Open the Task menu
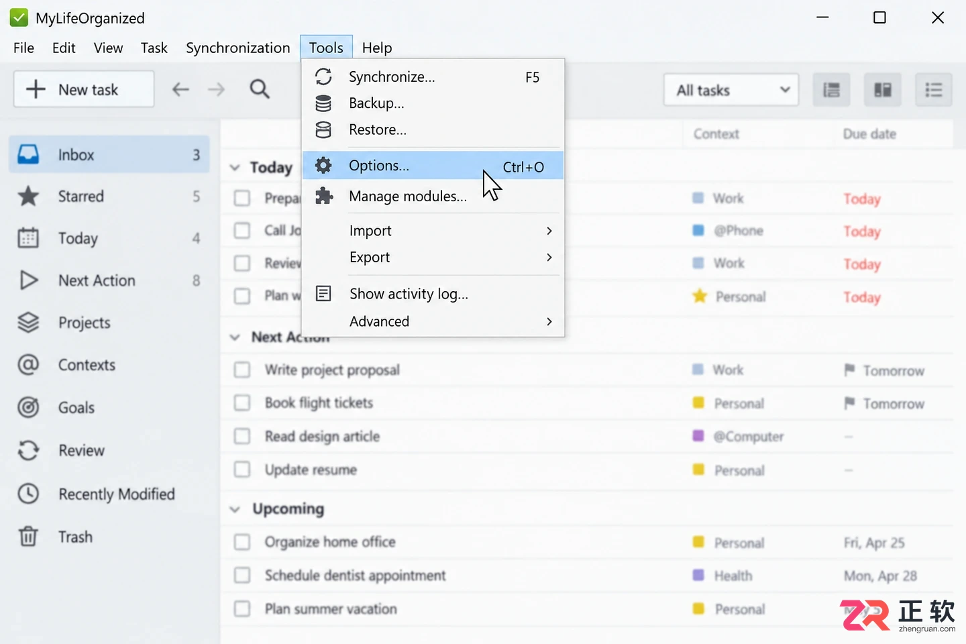Image resolution: width=966 pixels, height=644 pixels. click(x=154, y=48)
